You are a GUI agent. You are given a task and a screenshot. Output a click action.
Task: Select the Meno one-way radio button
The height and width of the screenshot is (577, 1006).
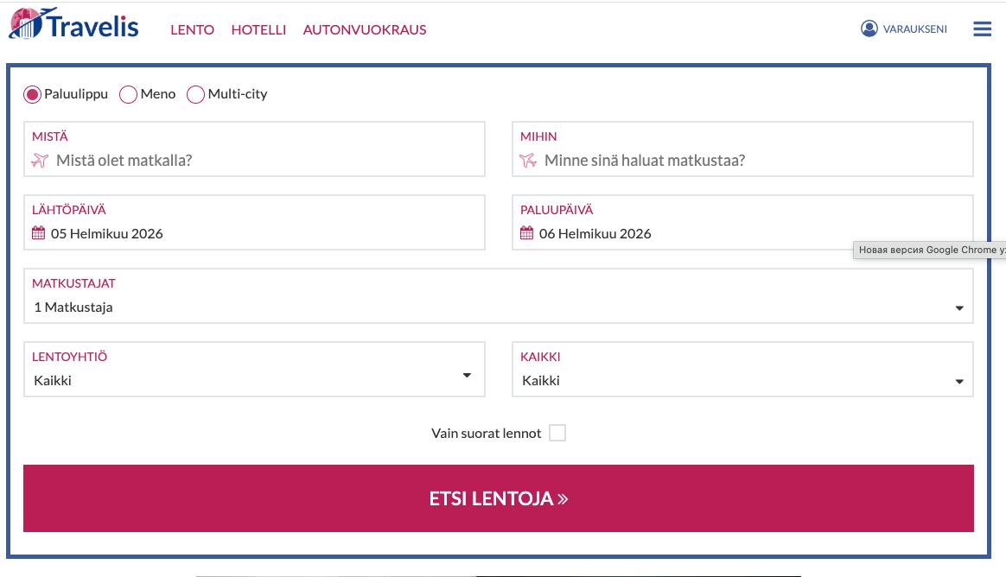(128, 95)
